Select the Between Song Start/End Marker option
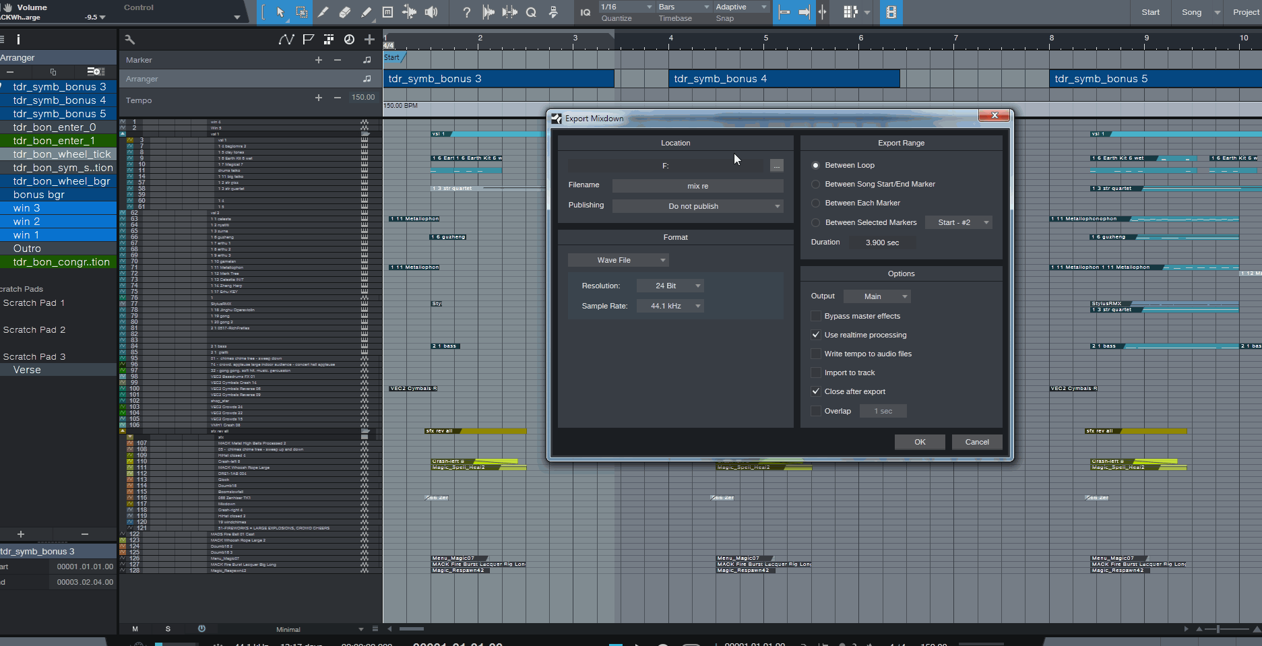The width and height of the screenshot is (1262, 646). pyautogui.click(x=816, y=184)
